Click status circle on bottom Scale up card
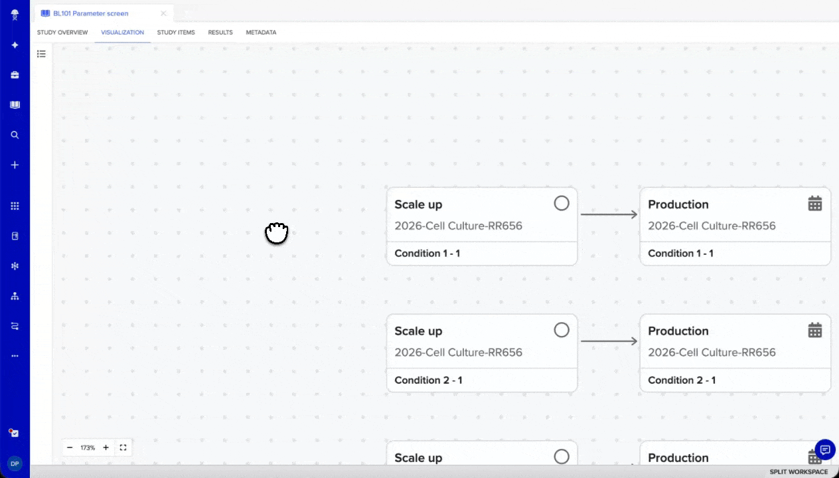839x478 pixels. pos(562,456)
